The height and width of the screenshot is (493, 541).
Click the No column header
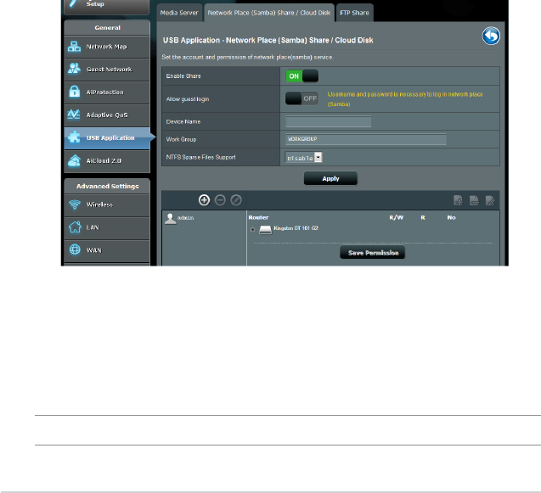(451, 217)
